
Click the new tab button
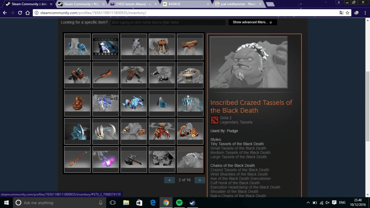(x=270, y=4)
